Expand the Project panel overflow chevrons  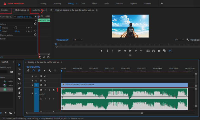13,62
